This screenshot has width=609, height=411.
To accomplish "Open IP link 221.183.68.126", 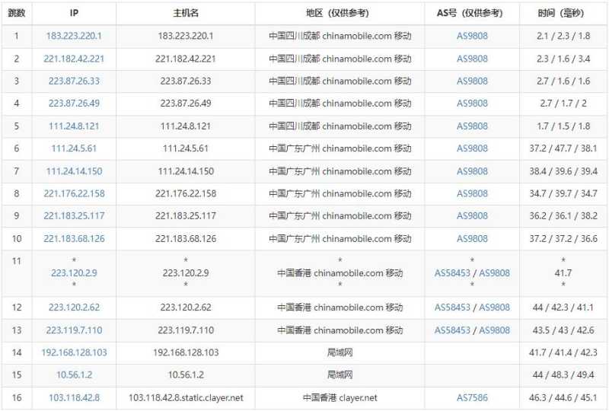I will (74, 238).
